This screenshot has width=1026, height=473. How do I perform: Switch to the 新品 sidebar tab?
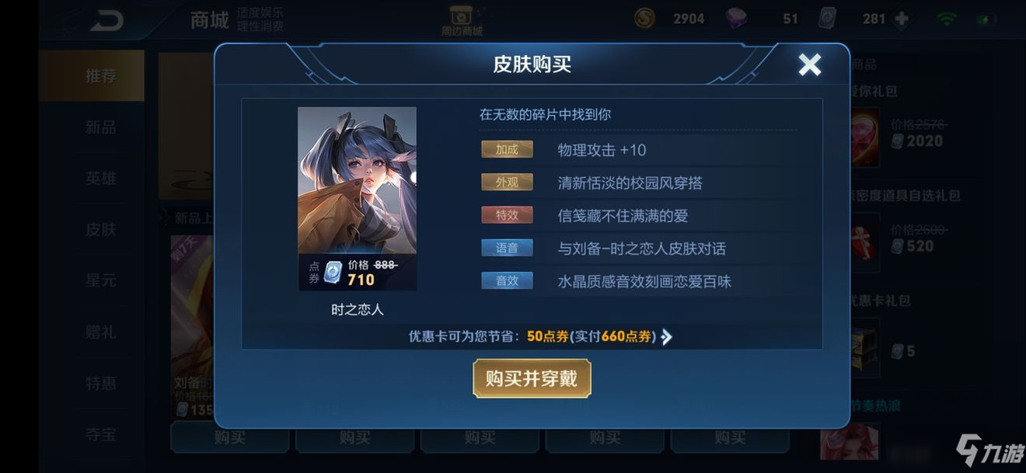tap(100, 127)
